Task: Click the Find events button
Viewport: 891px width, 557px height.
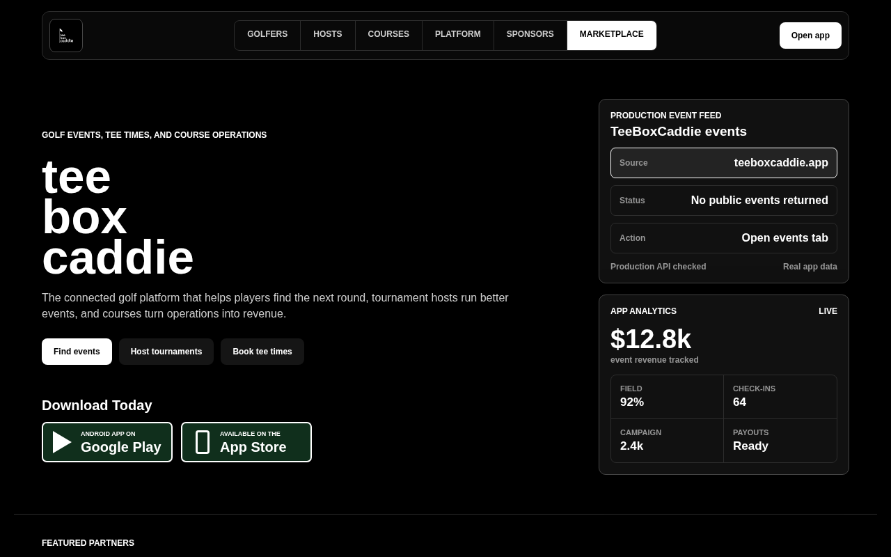Action: [77, 352]
